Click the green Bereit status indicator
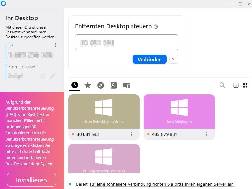 tap(70, 184)
